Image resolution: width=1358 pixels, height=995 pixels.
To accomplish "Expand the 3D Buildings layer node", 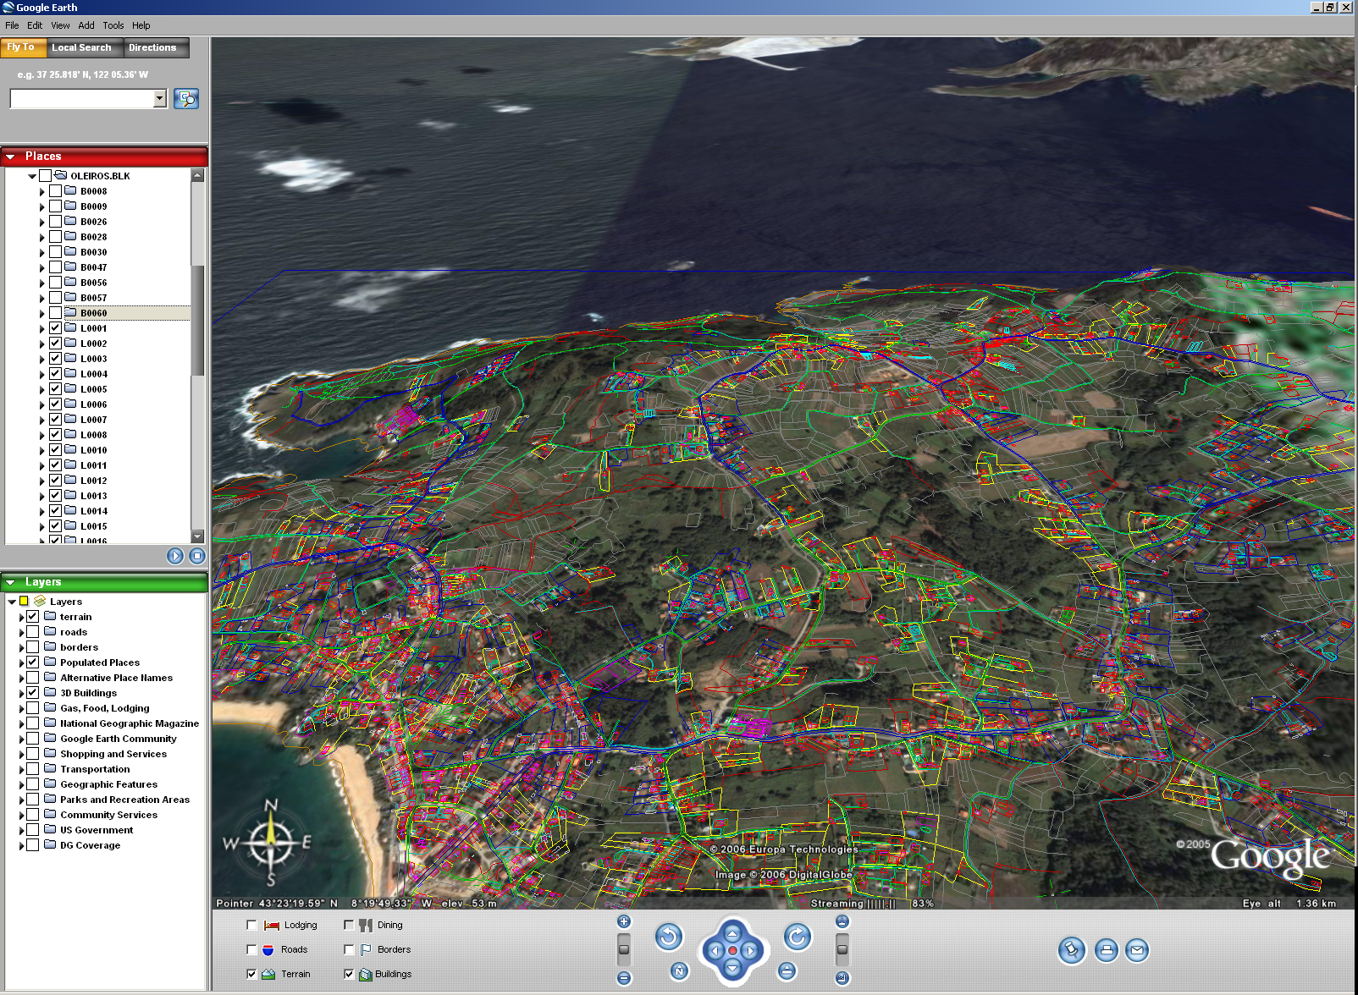I will (x=21, y=694).
